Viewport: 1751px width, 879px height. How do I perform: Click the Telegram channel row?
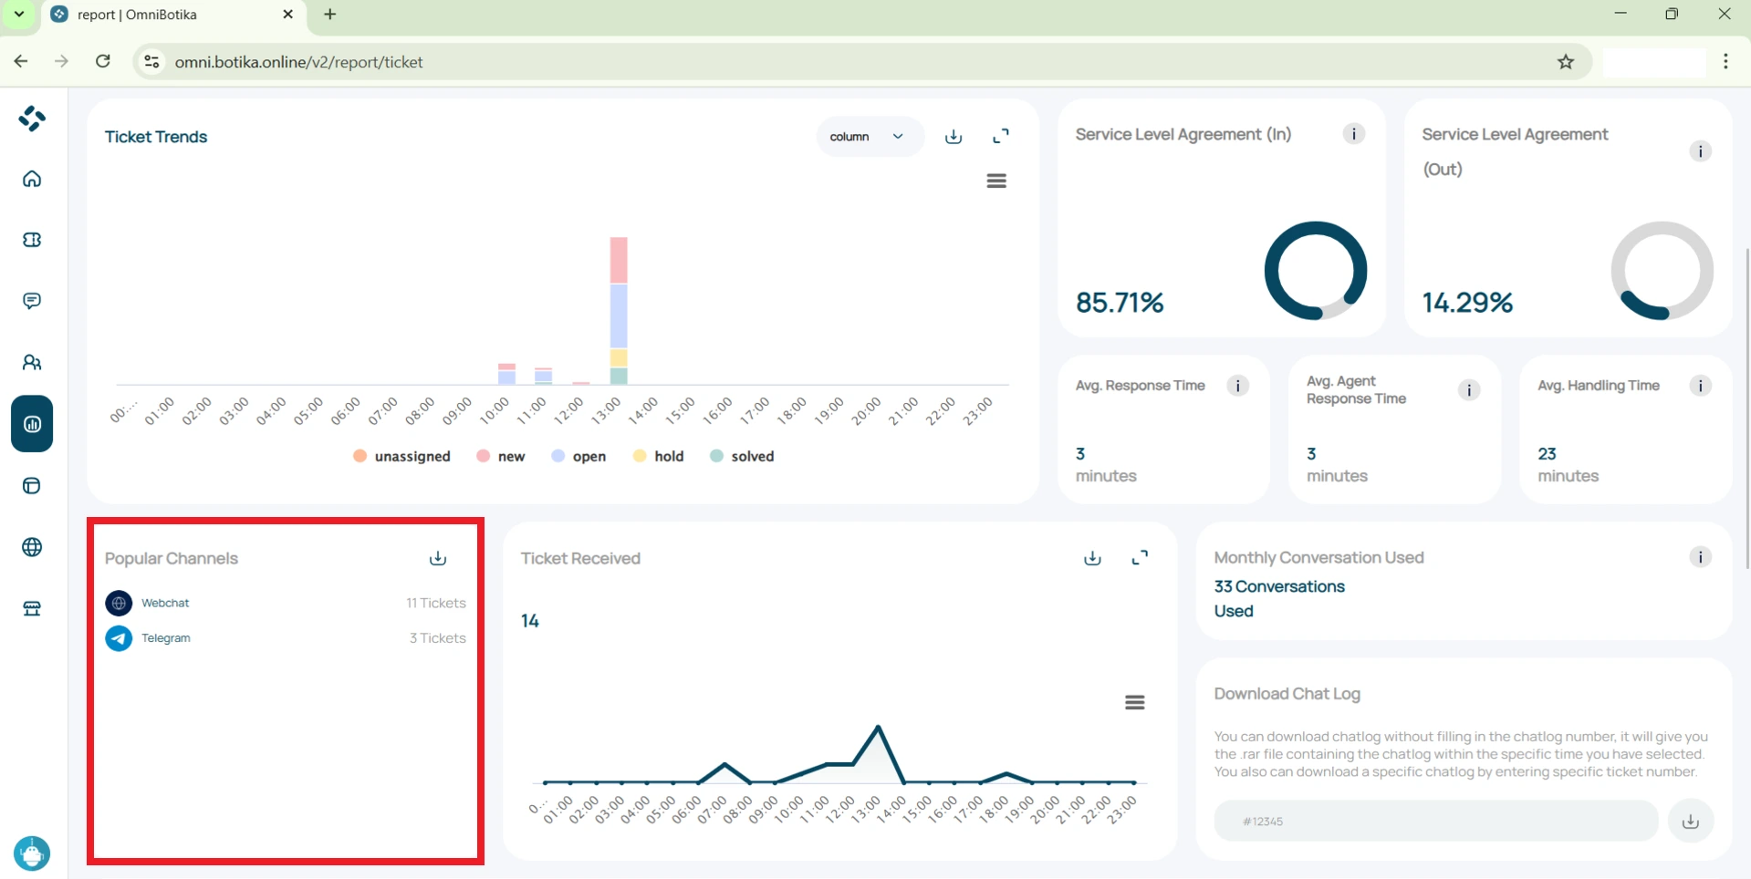pyautogui.click(x=286, y=638)
